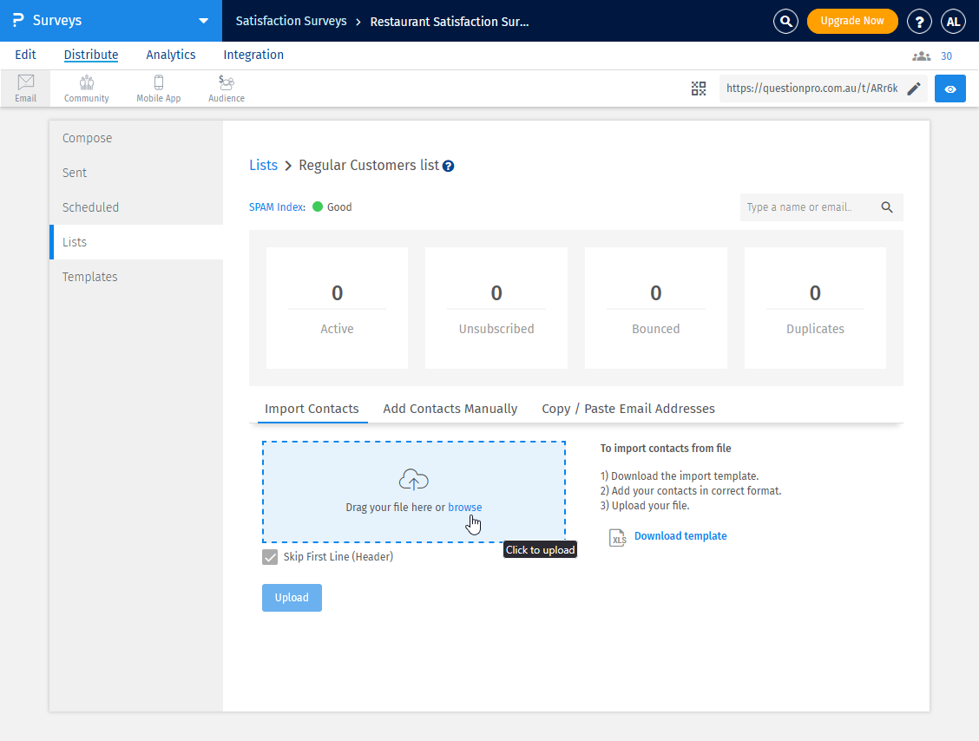Click the help question mark icon
Screen dimensions: 979x741
[x=919, y=22]
